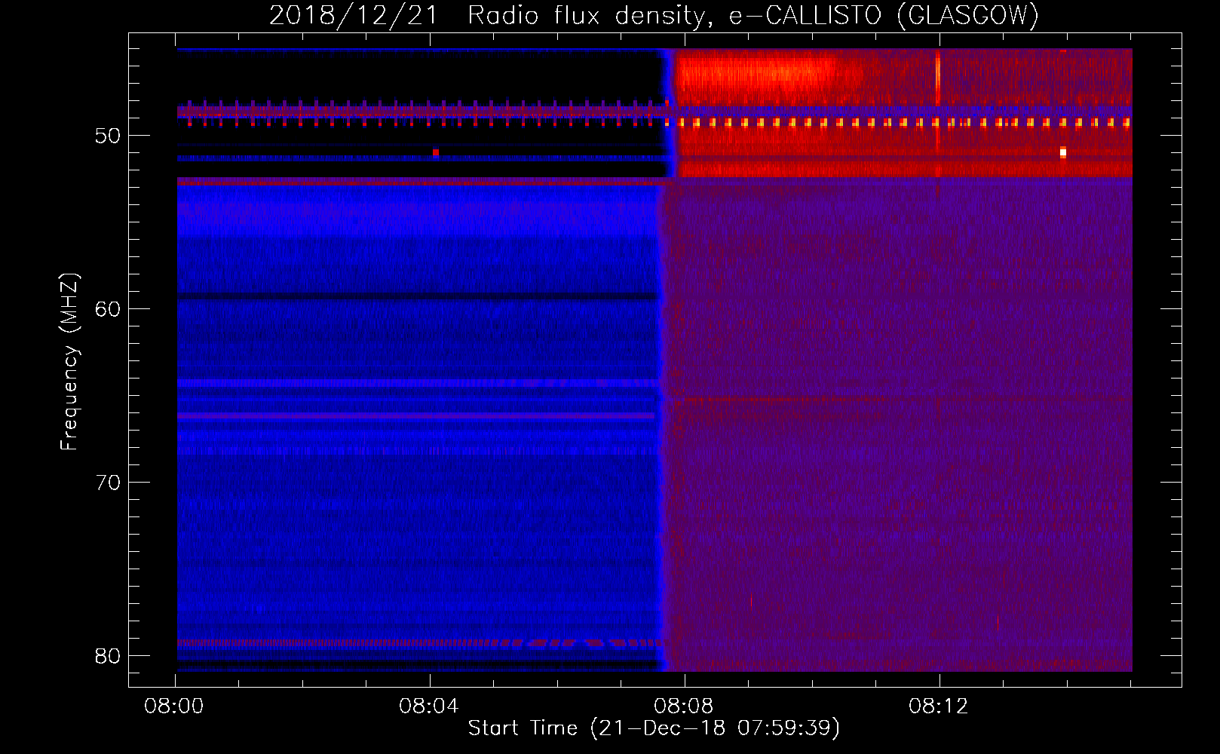Viewport: 1220px width, 754px height.
Task: Click the small red marker near 51 MHz at 08:04
Action: click(x=436, y=152)
